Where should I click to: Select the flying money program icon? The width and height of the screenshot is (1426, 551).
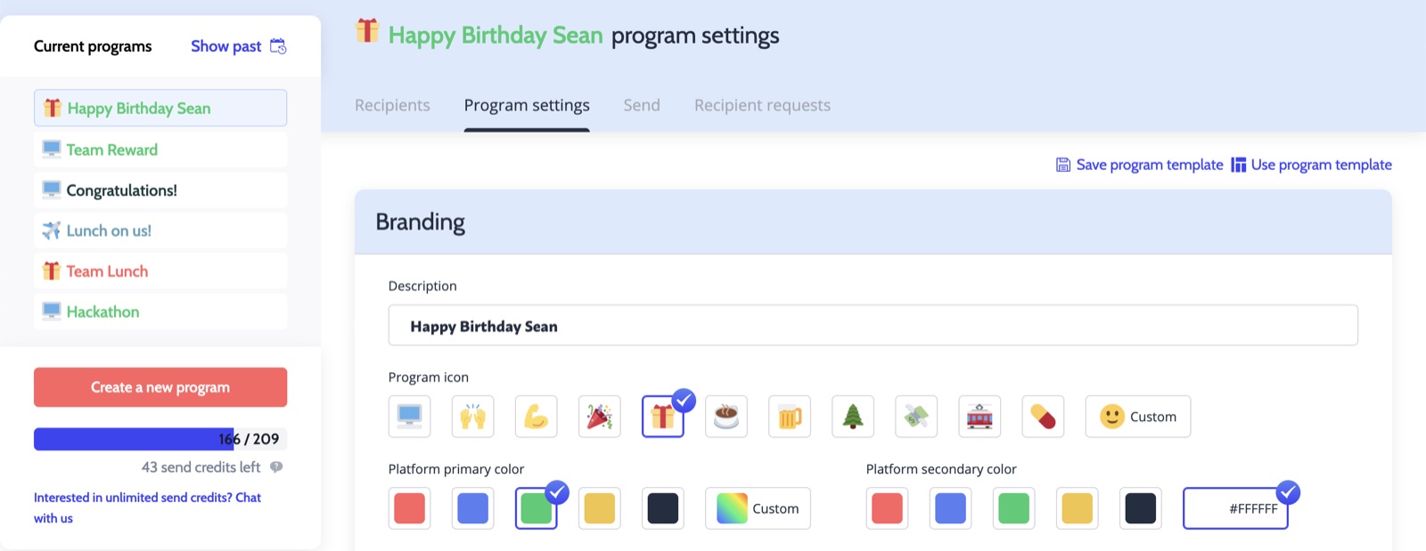[916, 417]
